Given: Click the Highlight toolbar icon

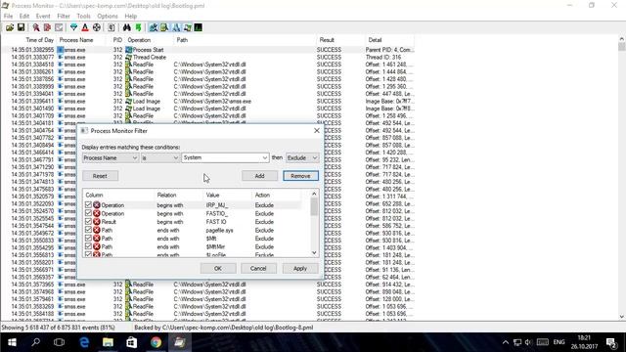Looking at the screenshot, I should (x=85, y=27).
